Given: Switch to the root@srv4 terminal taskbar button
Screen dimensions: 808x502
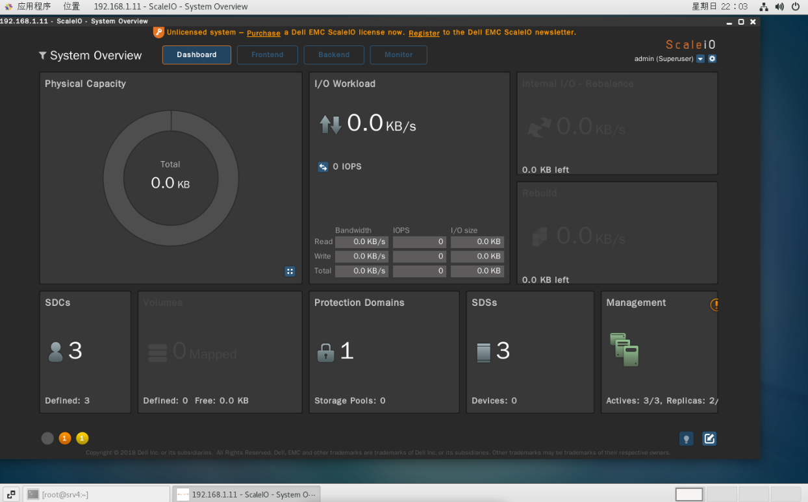Looking at the screenshot, I should tap(96, 494).
